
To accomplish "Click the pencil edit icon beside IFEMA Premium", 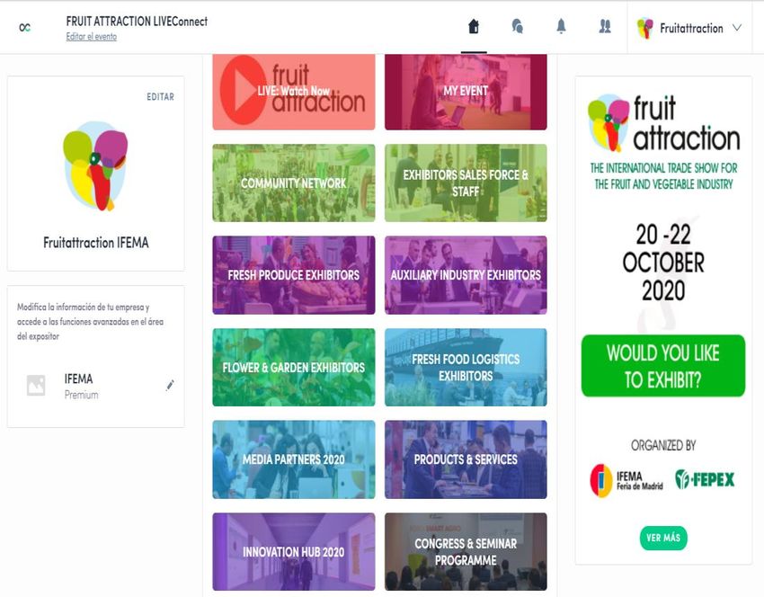I will tap(170, 385).
